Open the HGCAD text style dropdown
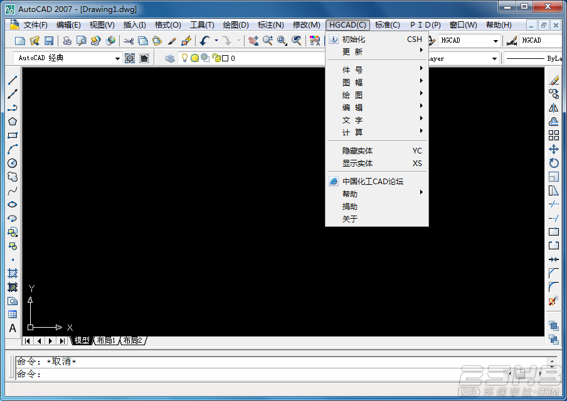Viewport: 567px width, 401px height. click(x=495, y=41)
